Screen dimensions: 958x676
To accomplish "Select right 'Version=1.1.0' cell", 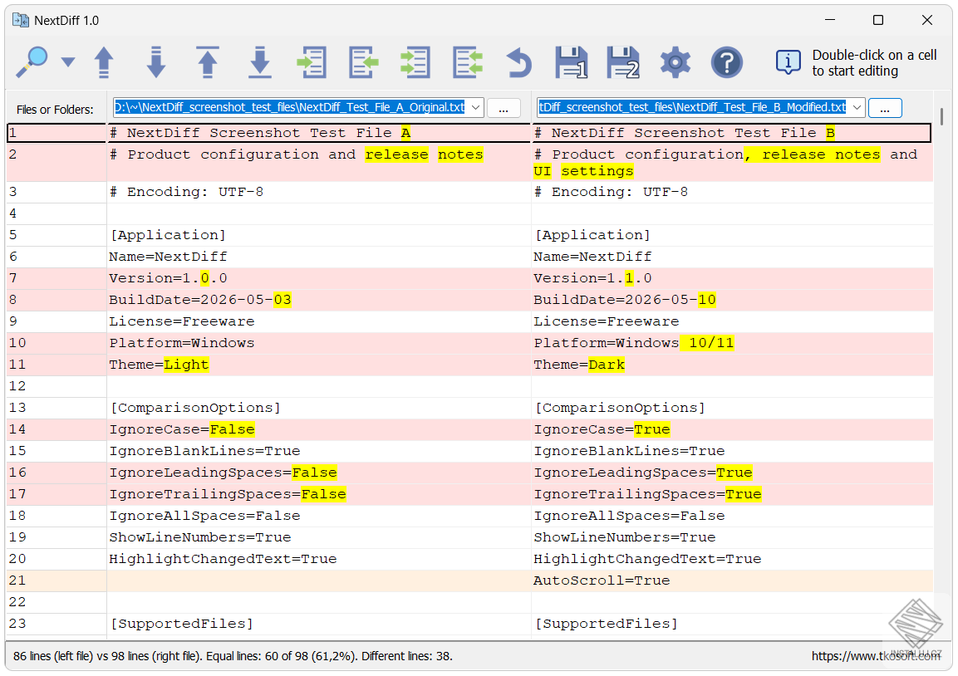I will coord(732,278).
